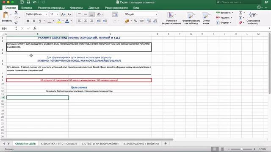Screen dimensions: 271x152
Task: Click the AutoSum sigma icon
Action: 241,13
